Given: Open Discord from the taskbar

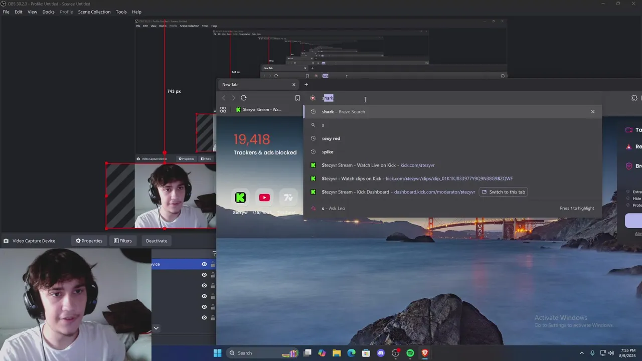Looking at the screenshot, I should pyautogui.click(x=381, y=353).
